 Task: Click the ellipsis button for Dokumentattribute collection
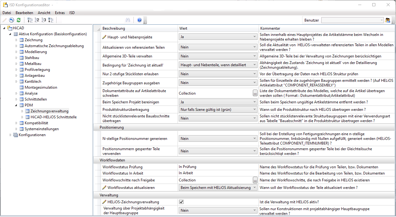255,93
